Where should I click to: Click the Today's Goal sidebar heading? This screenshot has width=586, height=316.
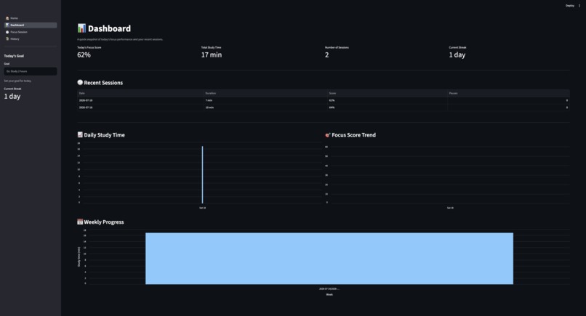(14, 56)
